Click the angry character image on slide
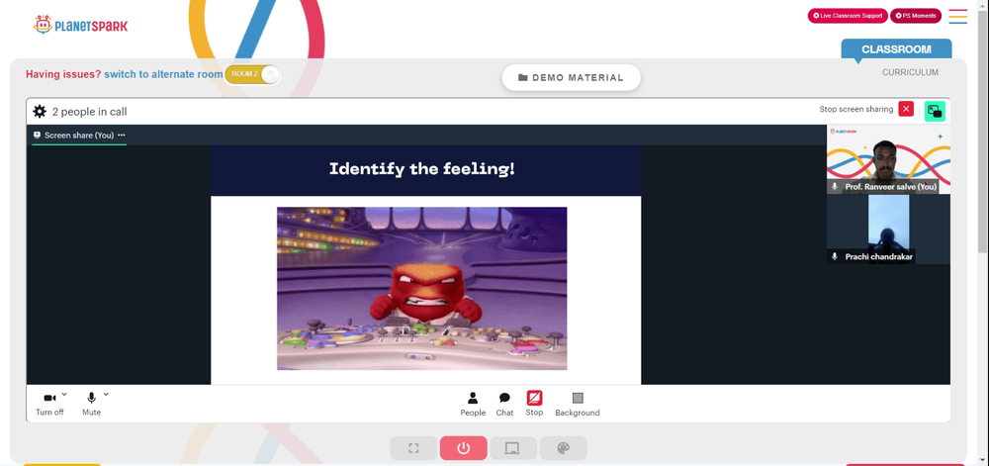Image resolution: width=989 pixels, height=466 pixels. [422, 288]
